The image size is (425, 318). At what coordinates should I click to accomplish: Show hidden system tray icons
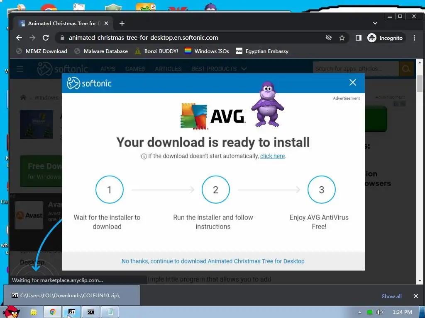pyautogui.click(x=359, y=312)
